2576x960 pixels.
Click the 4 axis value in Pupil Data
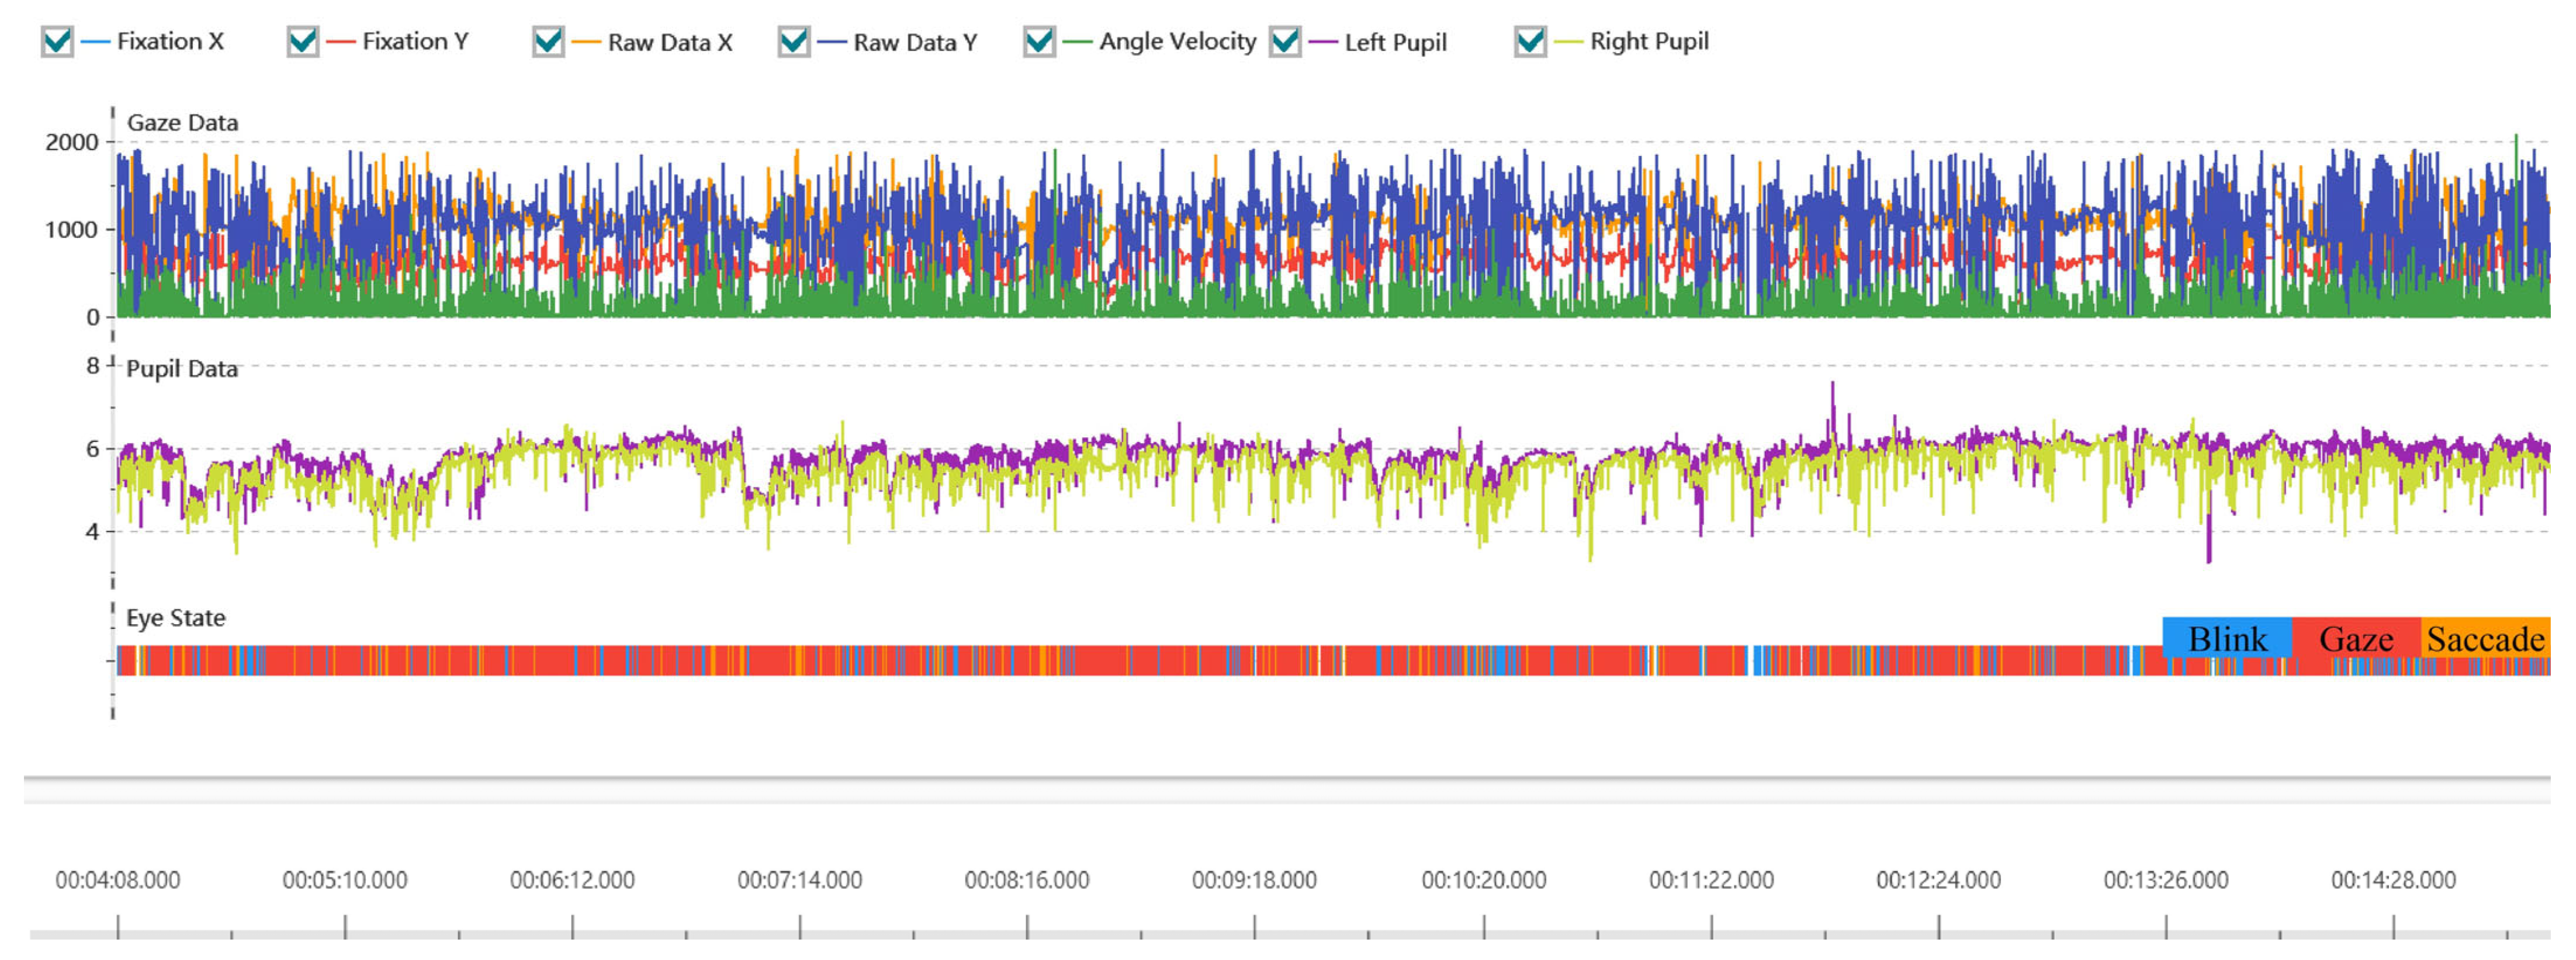(92, 531)
